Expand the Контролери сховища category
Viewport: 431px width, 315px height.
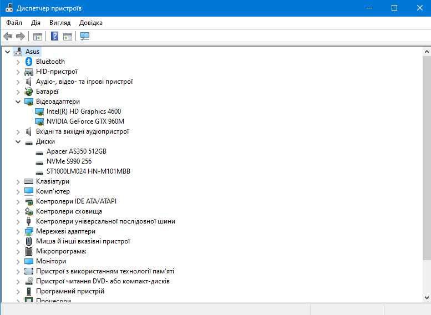click(18, 212)
